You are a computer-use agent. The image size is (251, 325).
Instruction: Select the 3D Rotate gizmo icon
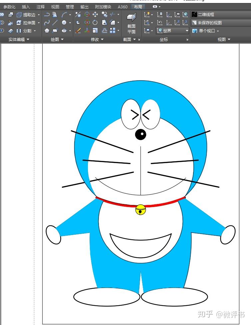(87, 23)
